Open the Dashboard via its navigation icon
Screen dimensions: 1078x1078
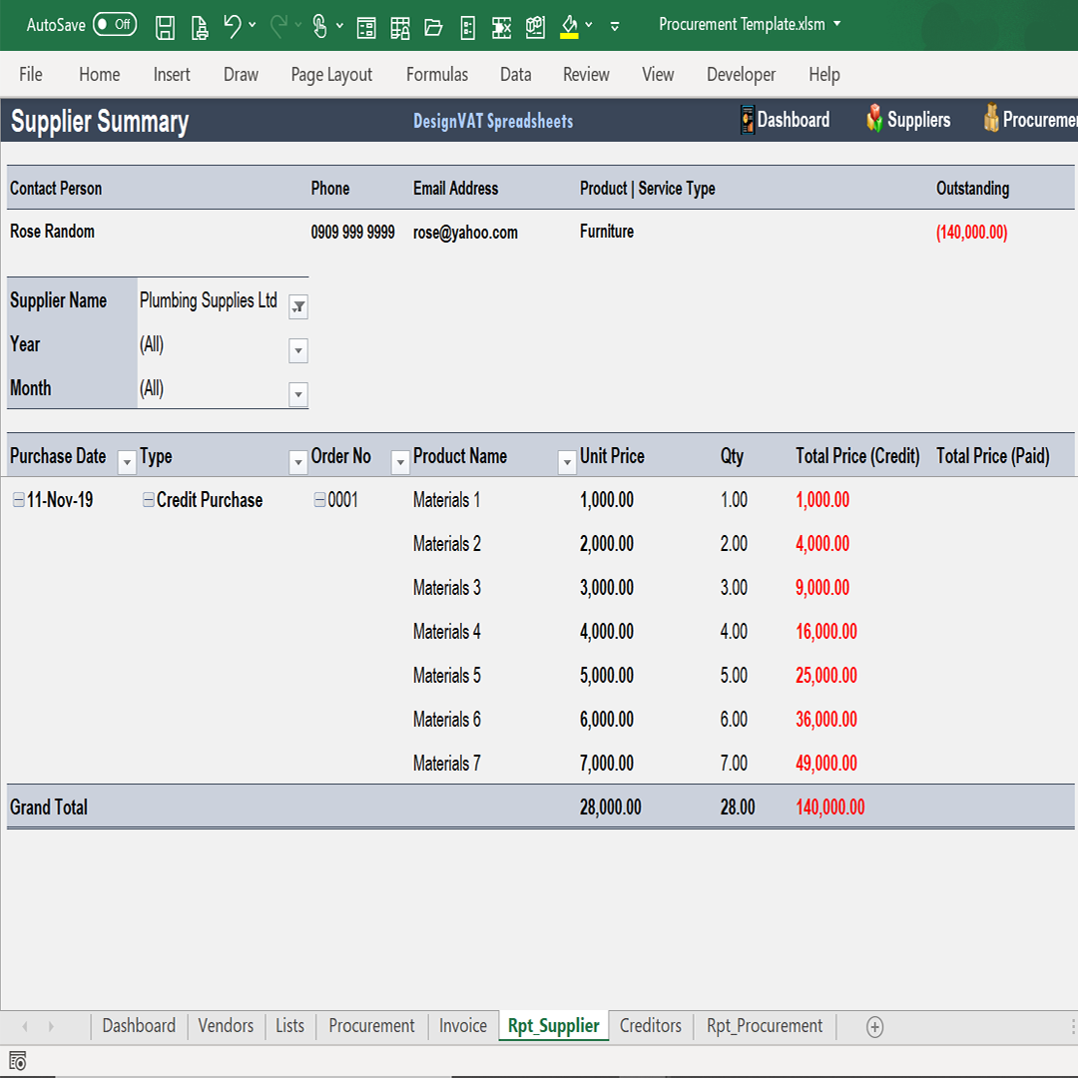(x=748, y=120)
